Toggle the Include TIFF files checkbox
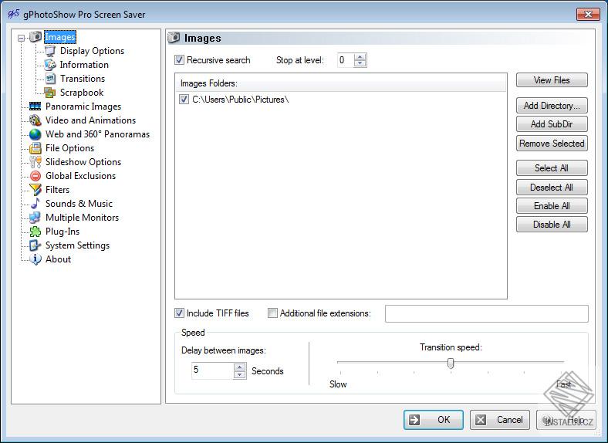This screenshot has height=443, width=608. tap(179, 313)
